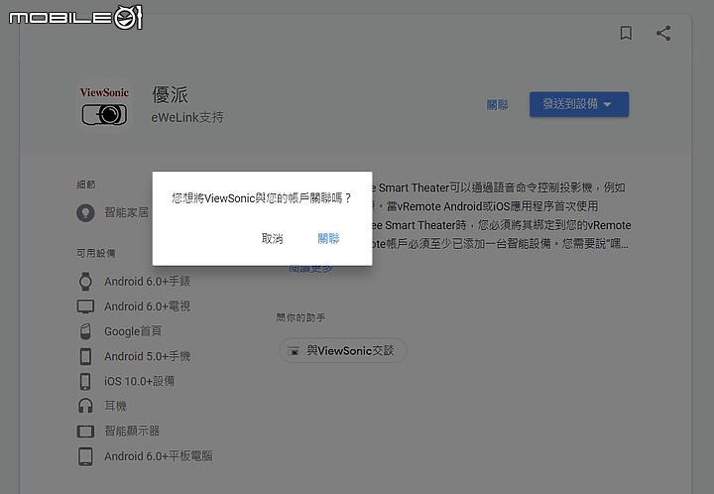Click the dialog question about linking ViewSonic

tap(262, 198)
